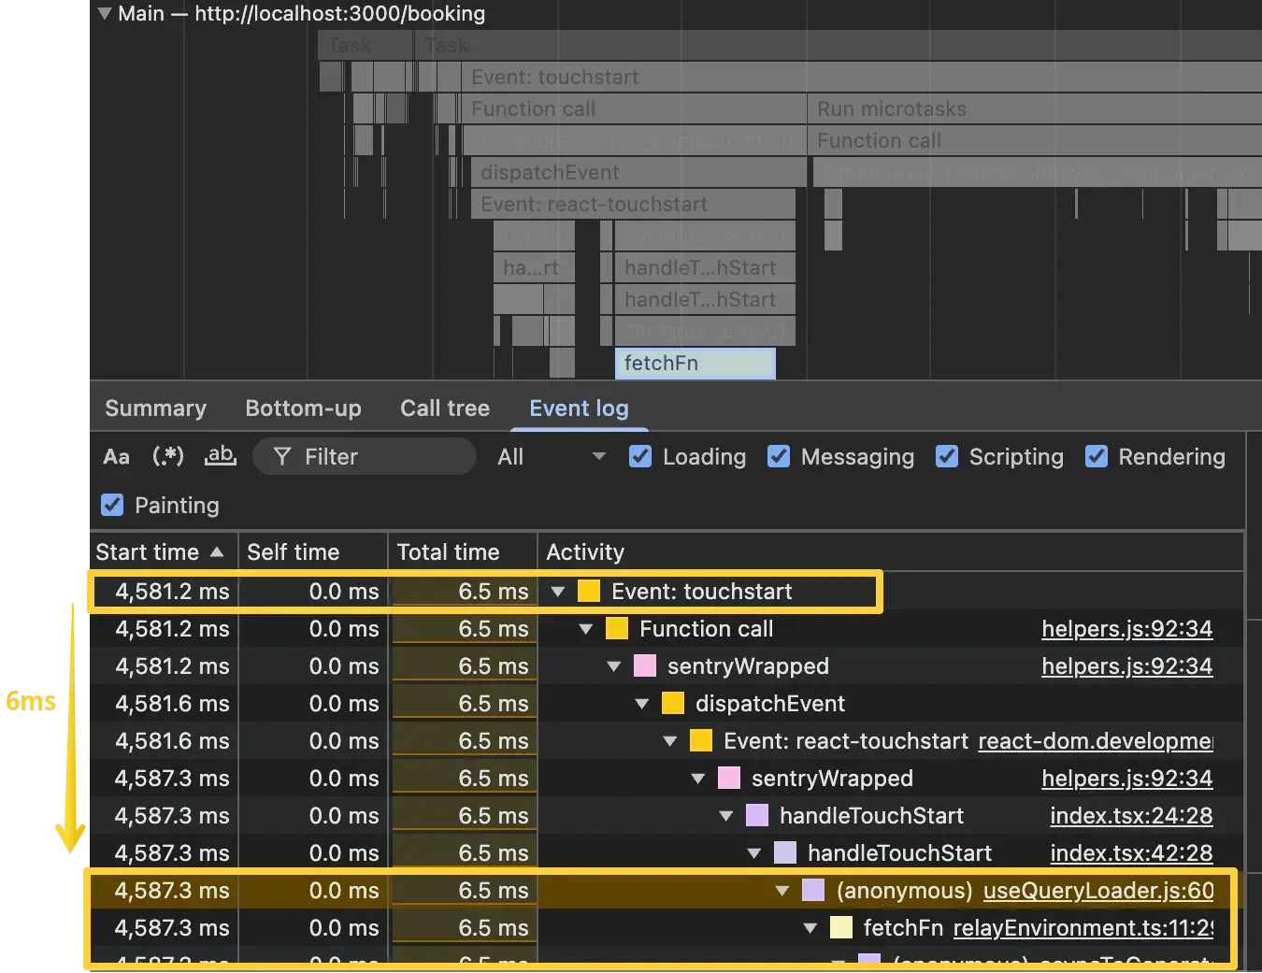This screenshot has height=973, width=1262.
Task: Collapse the Main thread track section
Action: 105,14
